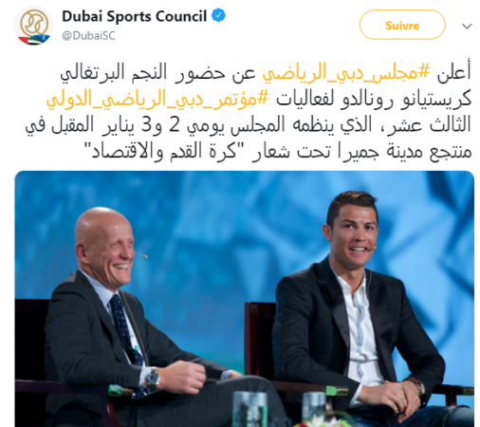Open the Dubai Sports Council profile avatar
The image size is (480, 427).
tap(33, 27)
